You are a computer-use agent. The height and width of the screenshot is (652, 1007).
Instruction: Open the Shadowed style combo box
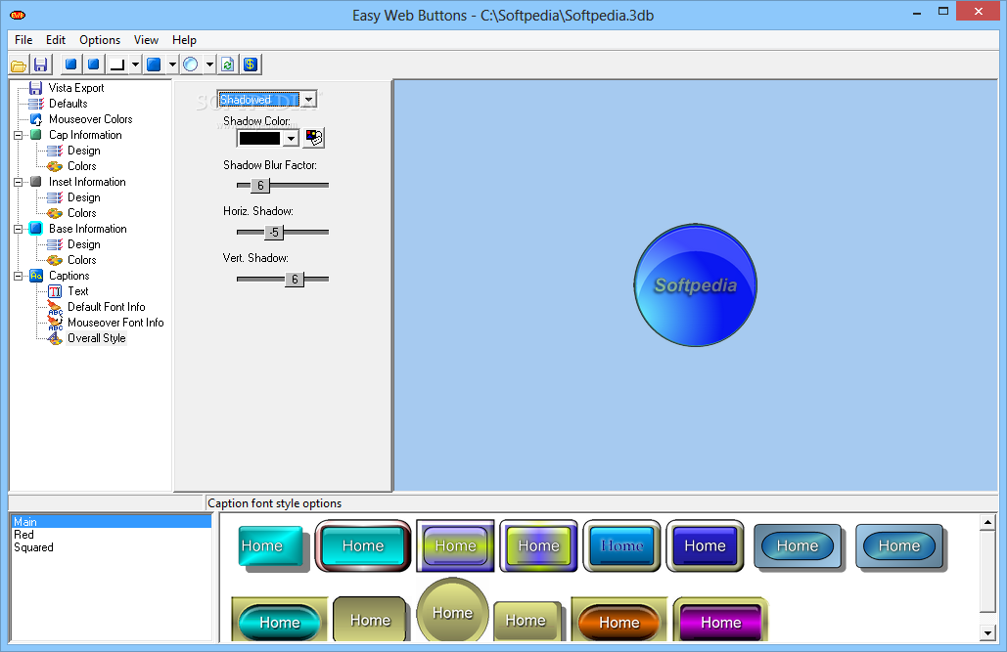tap(309, 100)
